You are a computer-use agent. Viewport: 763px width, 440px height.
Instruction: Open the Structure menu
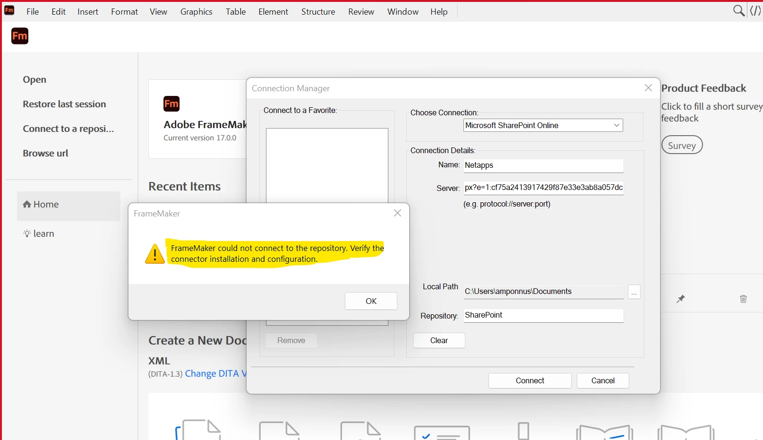click(318, 12)
